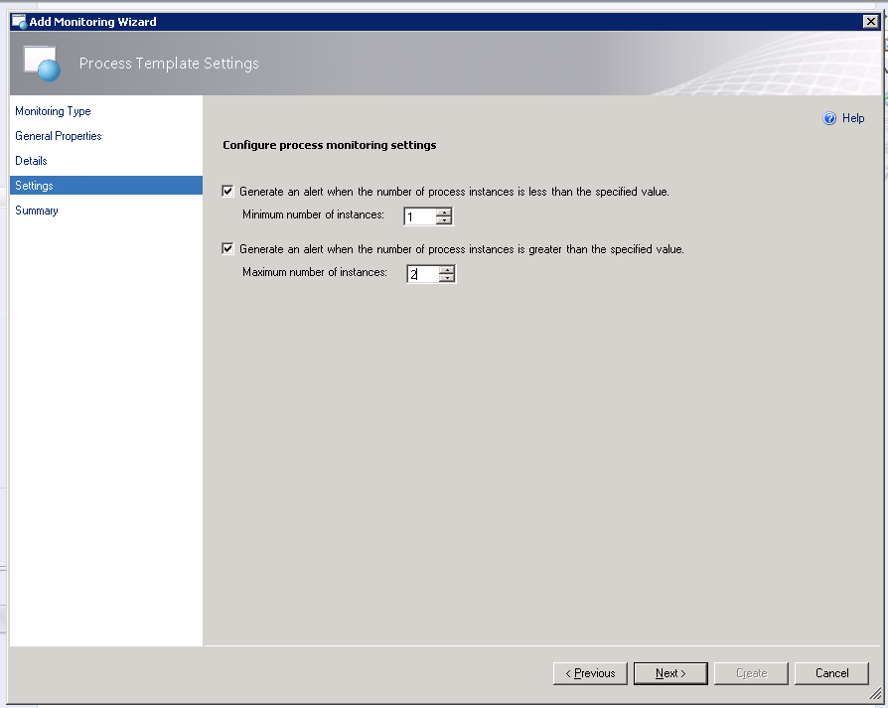Click the Process Template Settings header icon
Viewport: 888px width, 708px height.
43,64
